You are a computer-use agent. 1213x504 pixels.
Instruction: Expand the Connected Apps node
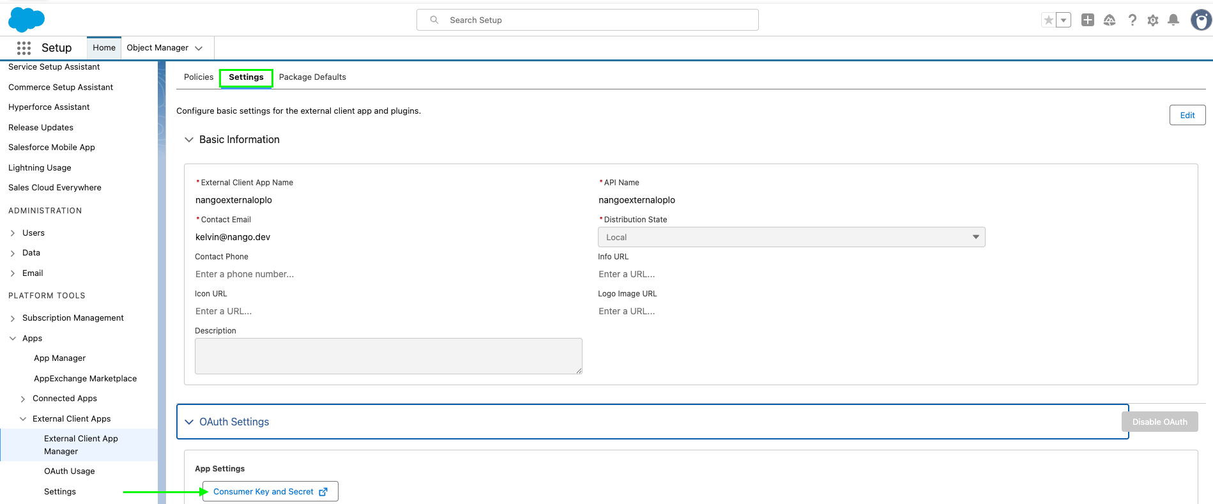tap(23, 399)
